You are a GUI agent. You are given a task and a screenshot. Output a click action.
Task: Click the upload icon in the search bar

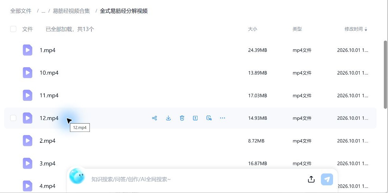[x=311, y=179]
